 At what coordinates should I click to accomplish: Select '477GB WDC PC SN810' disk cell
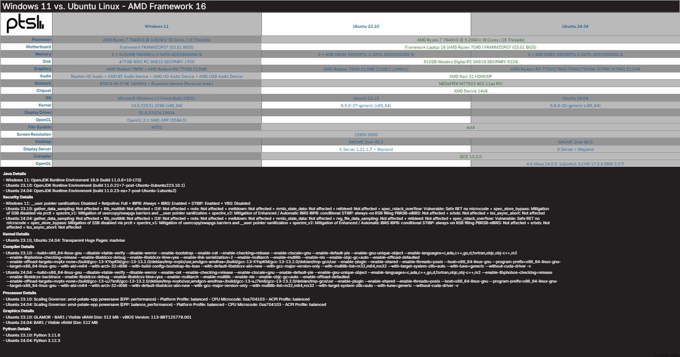[157, 62]
